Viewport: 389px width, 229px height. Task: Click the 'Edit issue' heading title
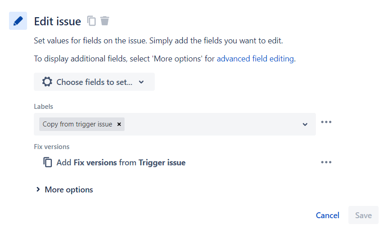point(58,21)
